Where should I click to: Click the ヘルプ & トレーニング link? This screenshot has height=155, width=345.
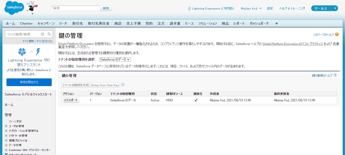292,9
